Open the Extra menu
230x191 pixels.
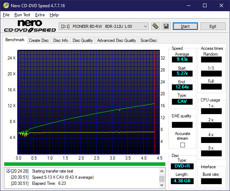tap(40, 15)
